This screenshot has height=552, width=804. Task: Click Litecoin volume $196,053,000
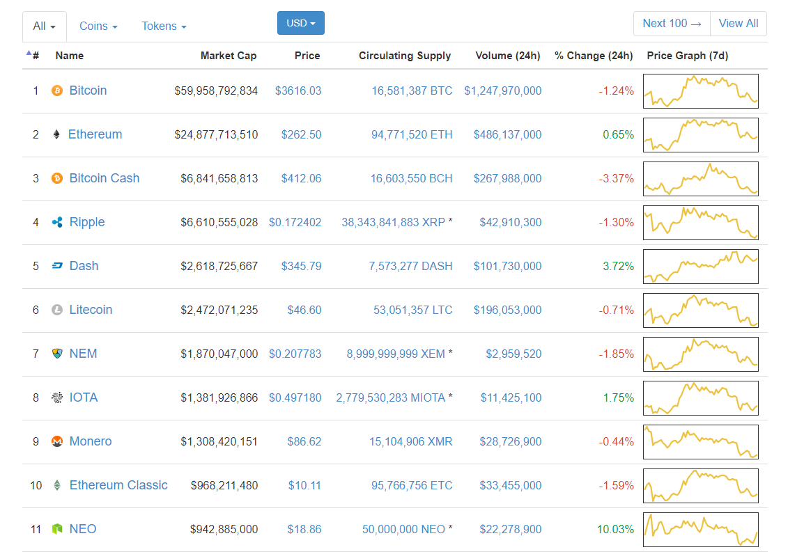click(x=508, y=310)
